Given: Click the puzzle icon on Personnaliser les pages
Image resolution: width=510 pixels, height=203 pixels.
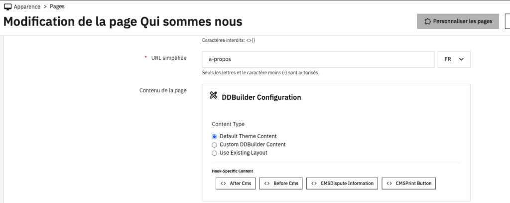Looking at the screenshot, I should tap(427, 21).
